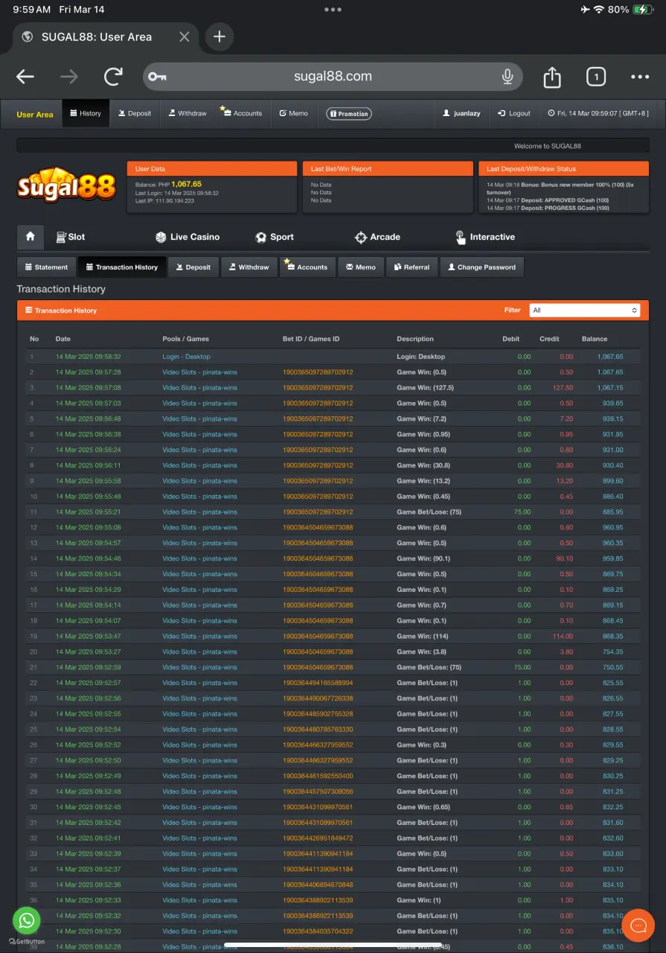Click User Data panel header

[212, 169]
